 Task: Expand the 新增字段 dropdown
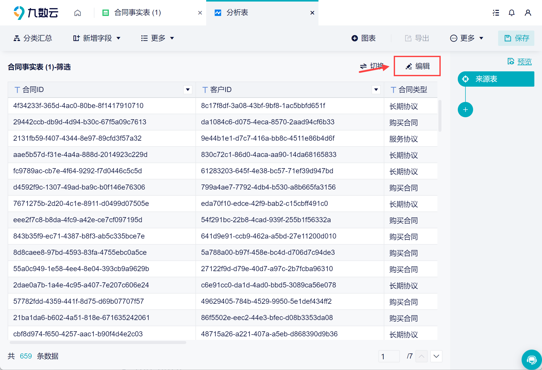97,38
